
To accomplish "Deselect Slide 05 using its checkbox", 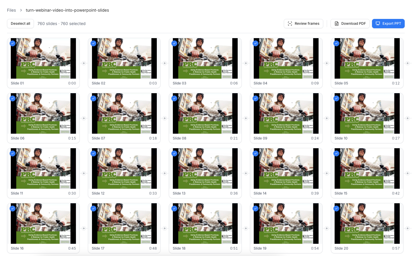I will coord(336,43).
